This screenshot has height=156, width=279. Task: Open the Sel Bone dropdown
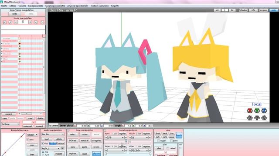(10, 124)
